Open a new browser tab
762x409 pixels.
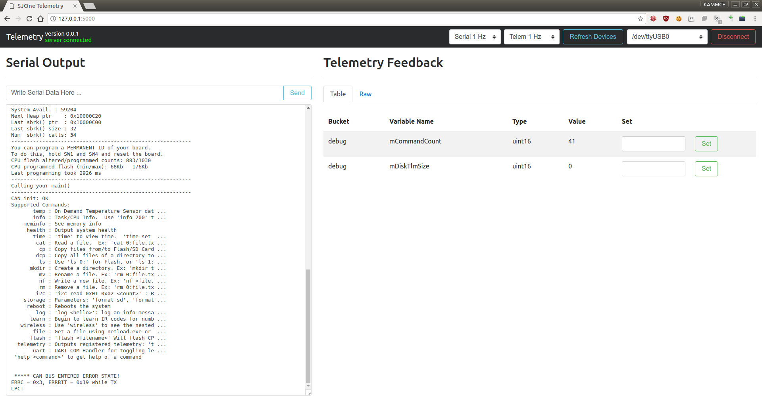90,6
